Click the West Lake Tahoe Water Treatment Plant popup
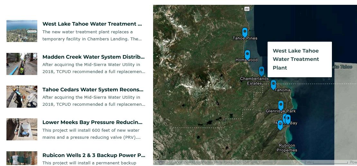 click(300, 59)
